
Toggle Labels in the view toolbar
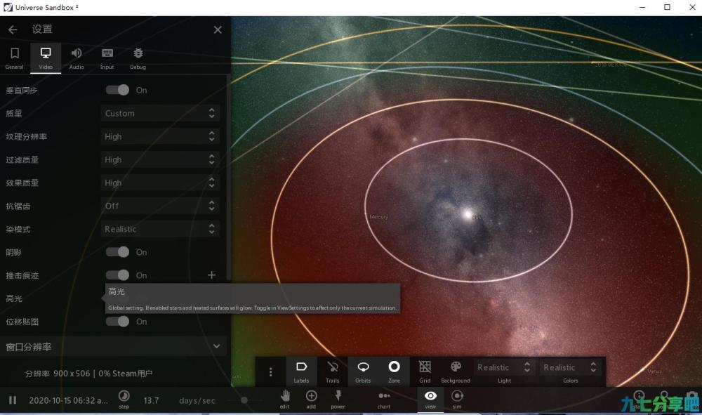point(301,371)
